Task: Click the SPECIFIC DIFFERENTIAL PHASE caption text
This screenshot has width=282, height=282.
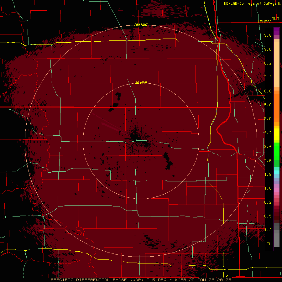Action: [x=90, y=280]
